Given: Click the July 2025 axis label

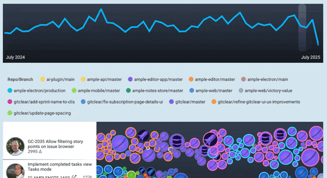Looking at the screenshot, I should (x=311, y=57).
